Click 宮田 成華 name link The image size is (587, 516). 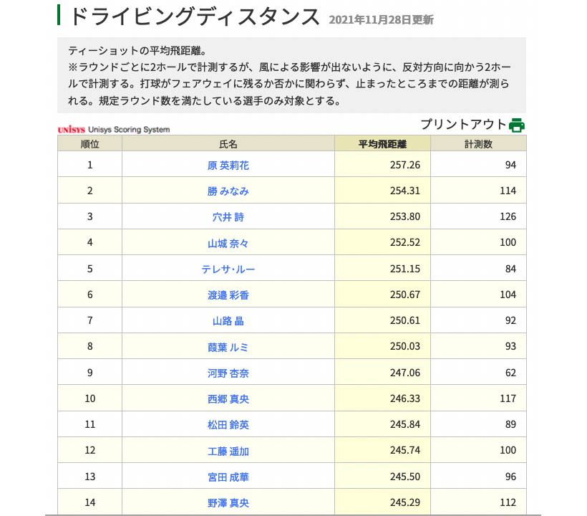(228, 477)
